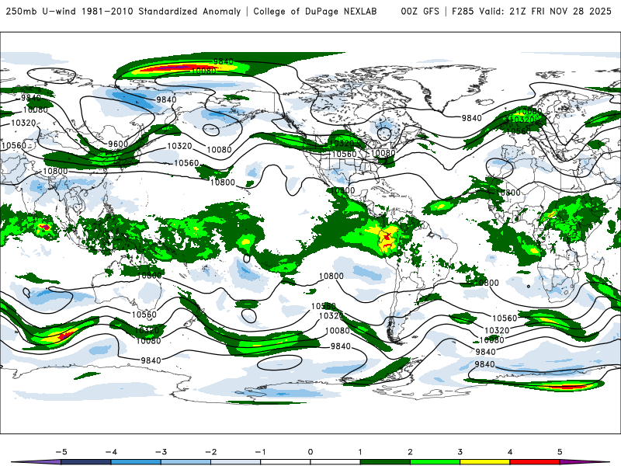Click the '10800' contour label near Central America
The image size is (621, 466).
click(x=343, y=190)
